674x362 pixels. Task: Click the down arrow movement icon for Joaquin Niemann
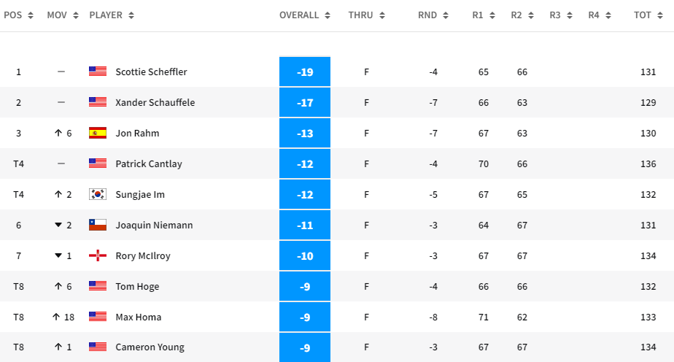point(58,225)
